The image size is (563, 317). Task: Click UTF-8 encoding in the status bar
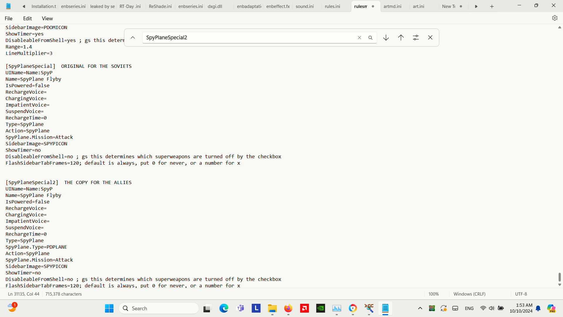click(521, 294)
